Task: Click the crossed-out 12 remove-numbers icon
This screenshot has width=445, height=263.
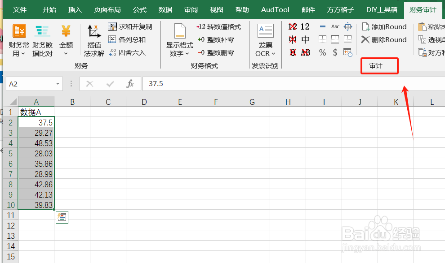Action: [x=293, y=26]
